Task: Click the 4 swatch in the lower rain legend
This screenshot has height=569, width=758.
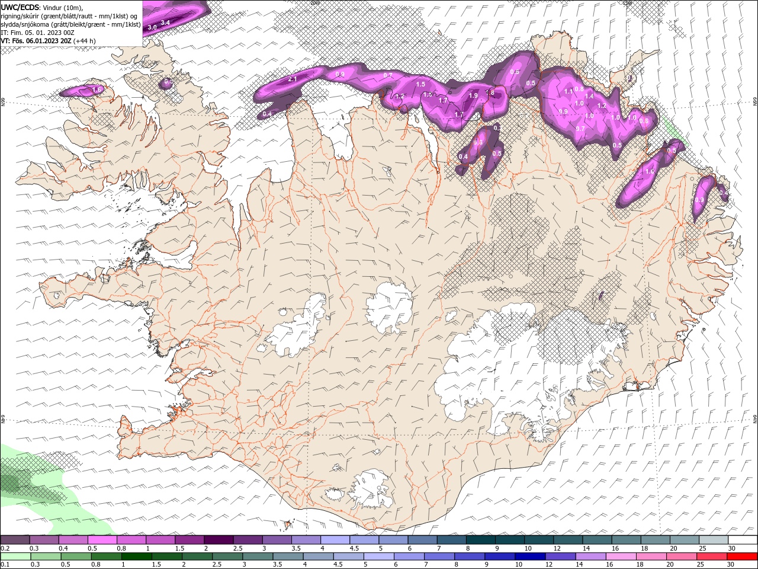Action: (319, 557)
